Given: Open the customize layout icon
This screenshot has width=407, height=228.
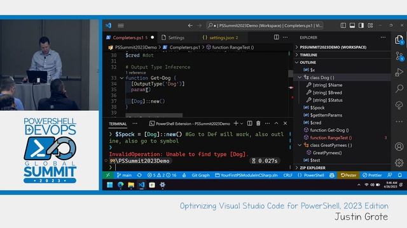Looking at the screenshot, I should coord(370,25).
